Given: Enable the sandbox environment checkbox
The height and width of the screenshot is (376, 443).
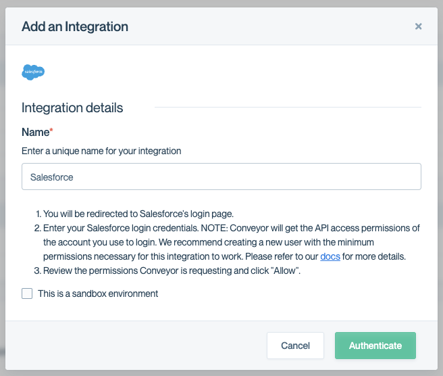Looking at the screenshot, I should (x=27, y=293).
